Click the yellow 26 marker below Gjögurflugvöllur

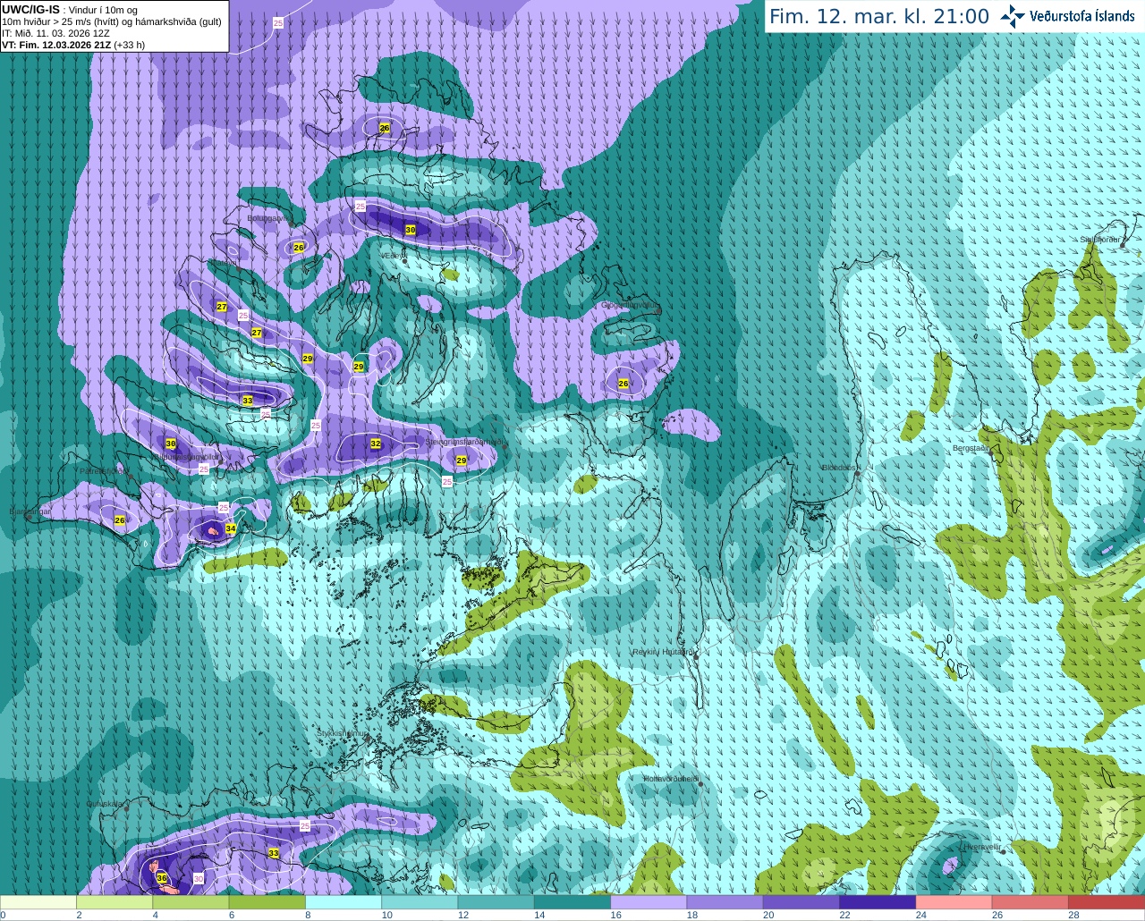pyautogui.click(x=623, y=383)
